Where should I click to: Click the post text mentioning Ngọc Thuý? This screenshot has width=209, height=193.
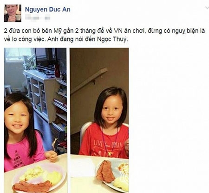(x=88, y=39)
